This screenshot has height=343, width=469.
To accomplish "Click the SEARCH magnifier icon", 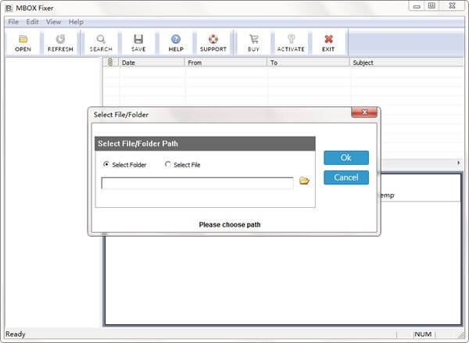I will point(101,39).
